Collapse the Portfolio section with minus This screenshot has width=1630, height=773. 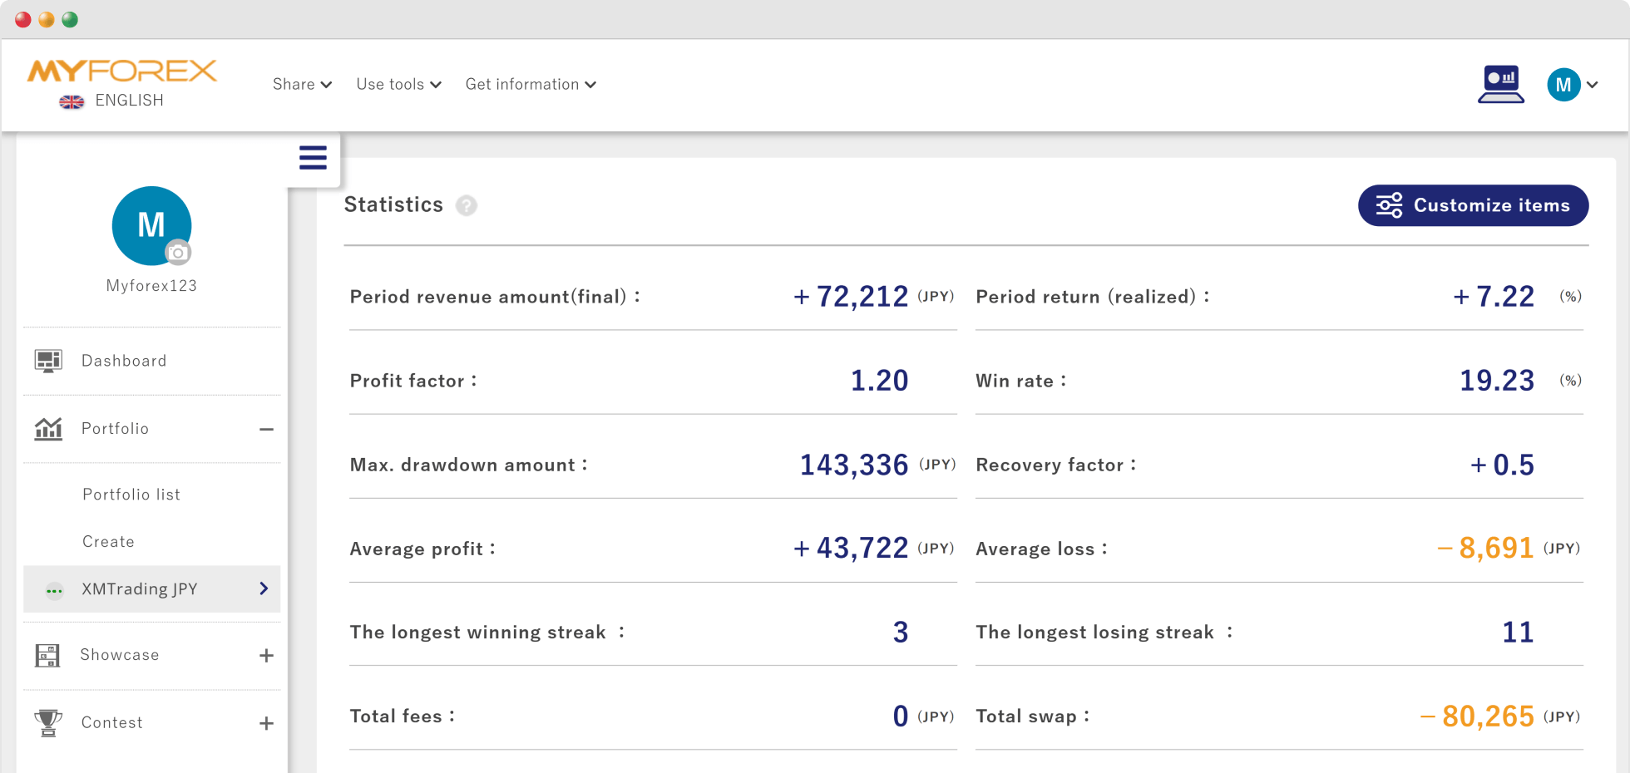click(266, 430)
